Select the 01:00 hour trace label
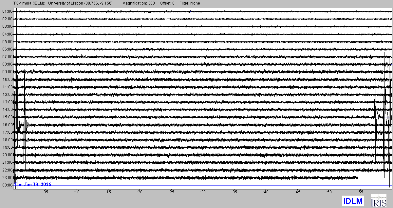 point(7,11)
